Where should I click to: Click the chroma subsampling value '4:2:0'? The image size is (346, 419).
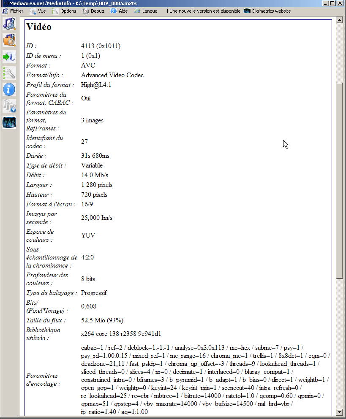(x=87, y=257)
